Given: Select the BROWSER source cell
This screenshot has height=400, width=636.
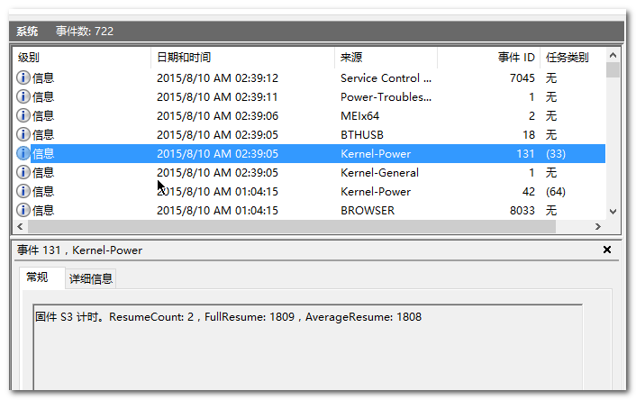Looking at the screenshot, I should click(x=368, y=211).
